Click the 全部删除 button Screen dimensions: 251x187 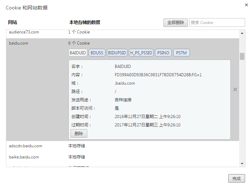[176, 23]
